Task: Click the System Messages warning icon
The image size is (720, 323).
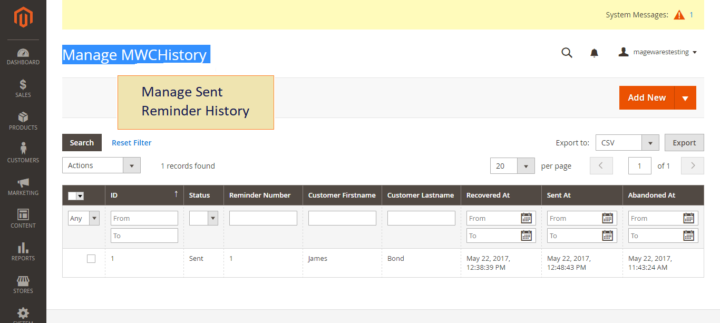Action: click(x=679, y=15)
